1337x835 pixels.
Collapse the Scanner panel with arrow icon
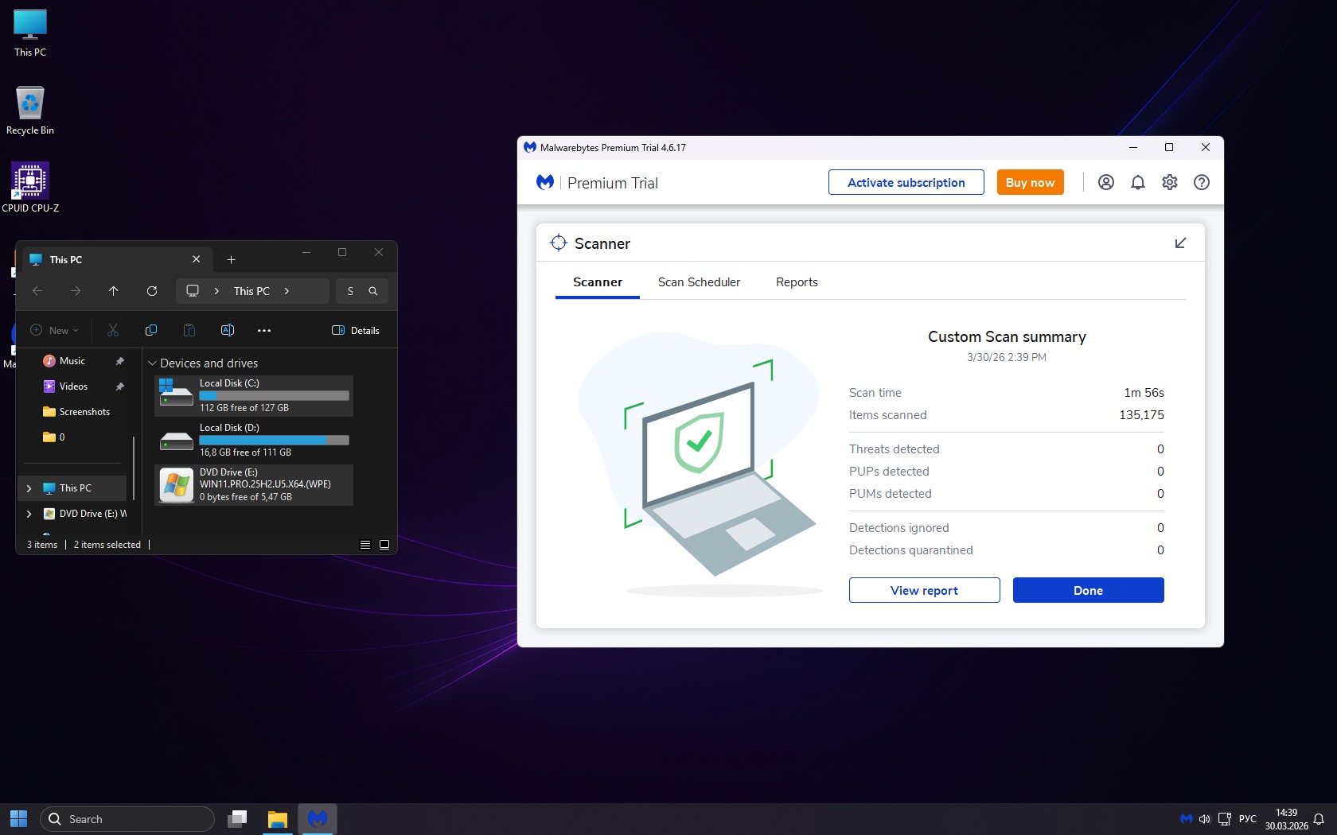coord(1180,243)
